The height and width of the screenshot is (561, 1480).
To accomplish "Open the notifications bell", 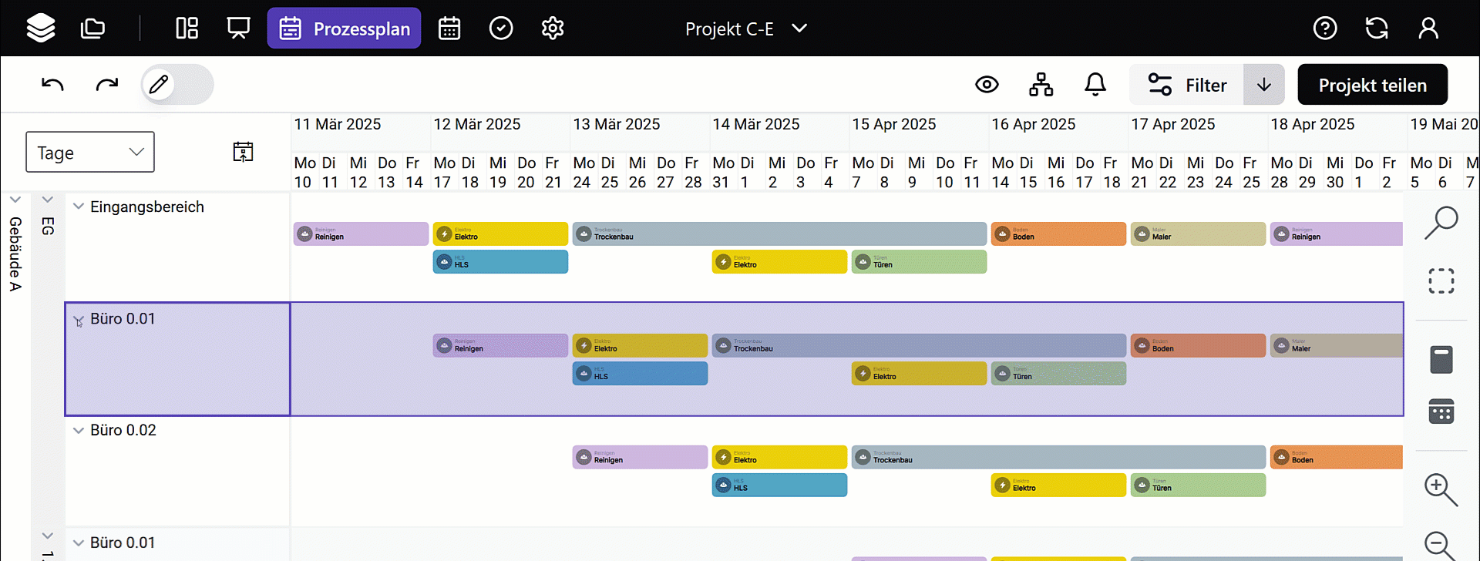I will pyautogui.click(x=1095, y=85).
